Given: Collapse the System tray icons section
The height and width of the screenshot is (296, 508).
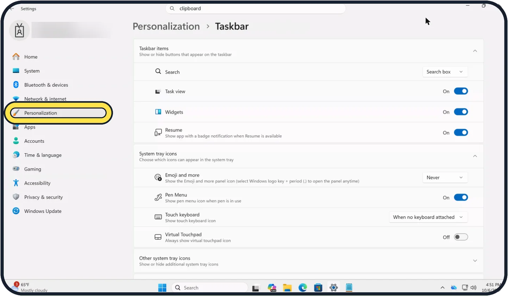Looking at the screenshot, I should point(475,156).
